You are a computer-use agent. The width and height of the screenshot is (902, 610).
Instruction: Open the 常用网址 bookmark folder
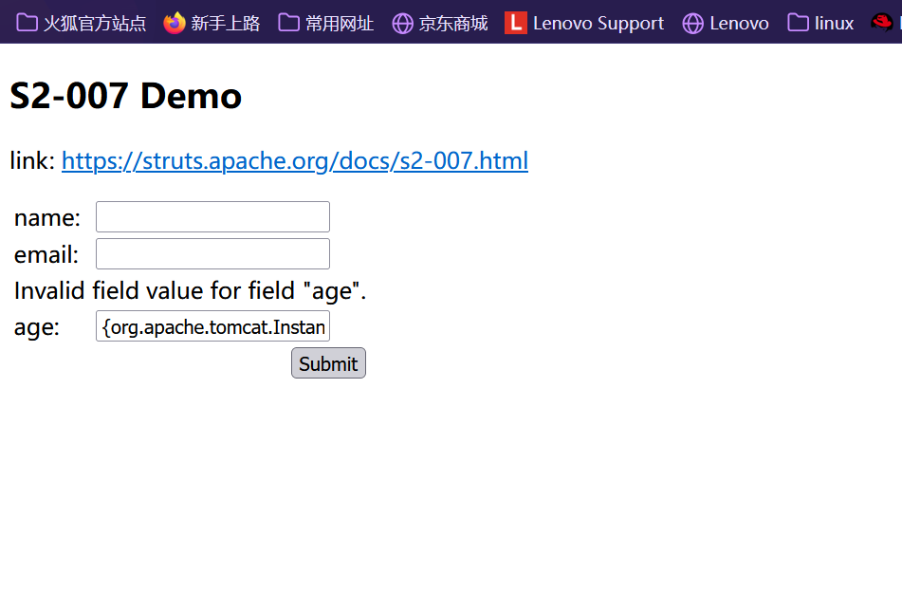[326, 23]
